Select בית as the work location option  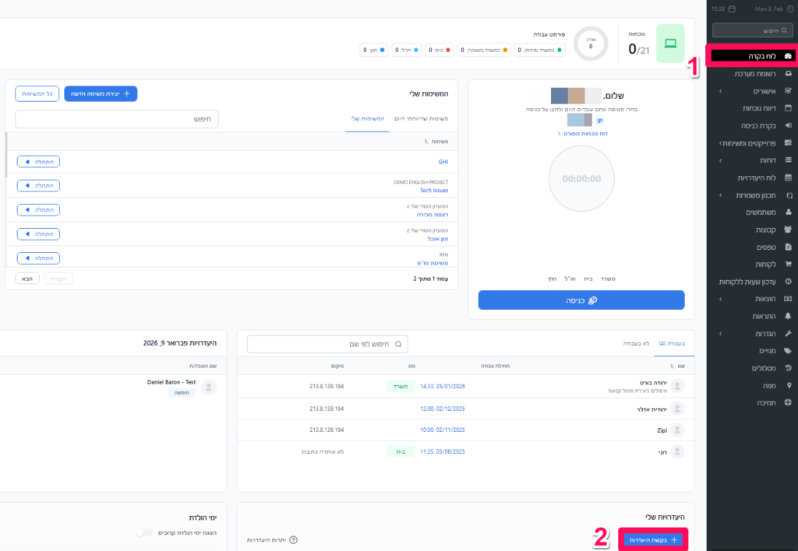pyautogui.click(x=588, y=278)
